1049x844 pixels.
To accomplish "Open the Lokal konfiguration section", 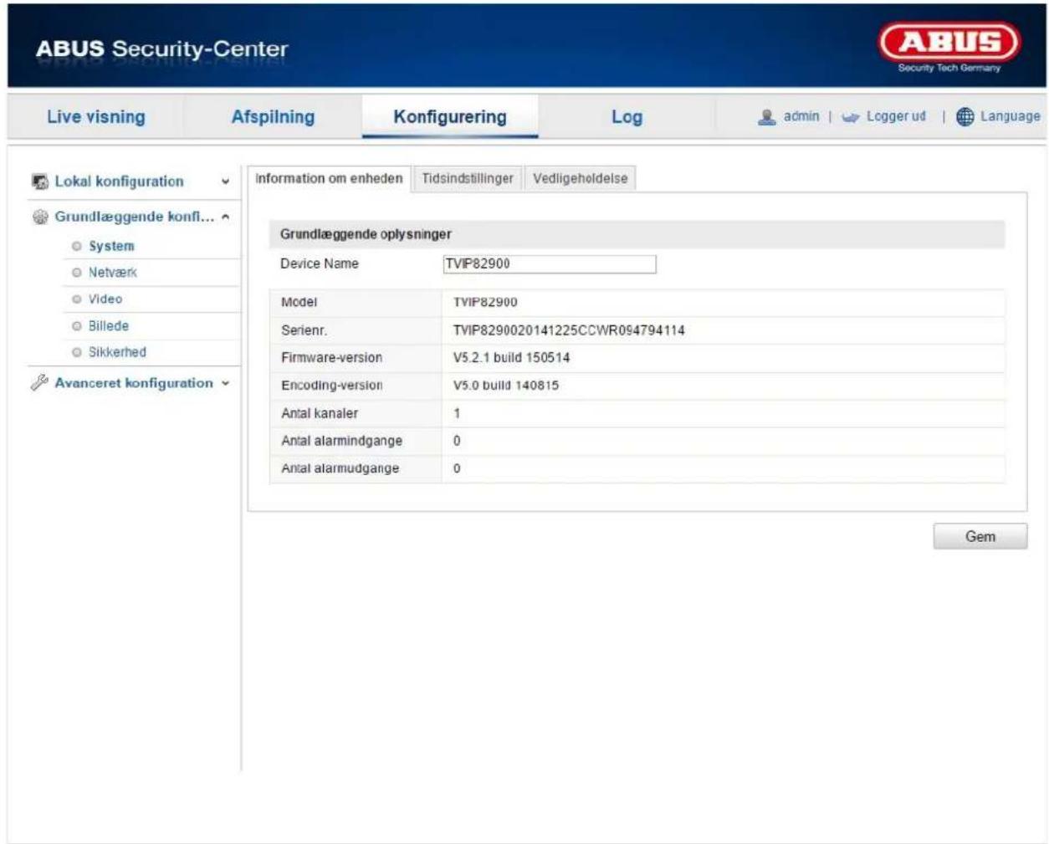I will click(119, 182).
